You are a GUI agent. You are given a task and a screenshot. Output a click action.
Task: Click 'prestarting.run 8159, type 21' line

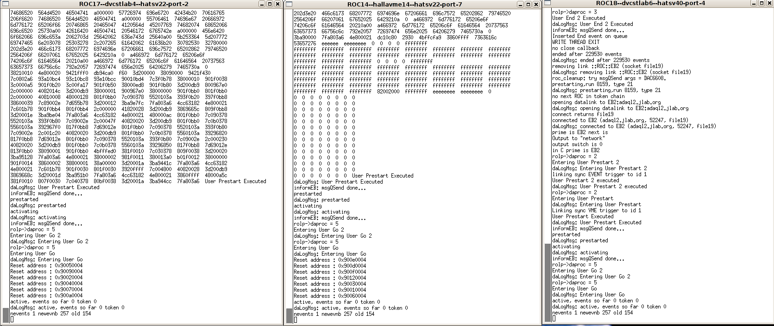coord(592,84)
